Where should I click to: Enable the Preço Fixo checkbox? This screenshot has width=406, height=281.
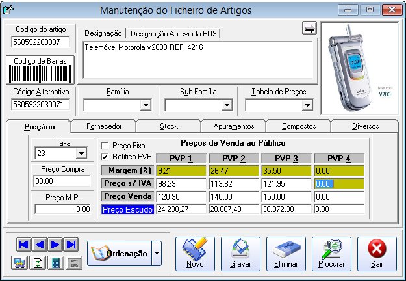coord(105,146)
